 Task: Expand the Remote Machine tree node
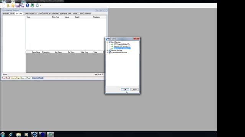tap(107, 51)
